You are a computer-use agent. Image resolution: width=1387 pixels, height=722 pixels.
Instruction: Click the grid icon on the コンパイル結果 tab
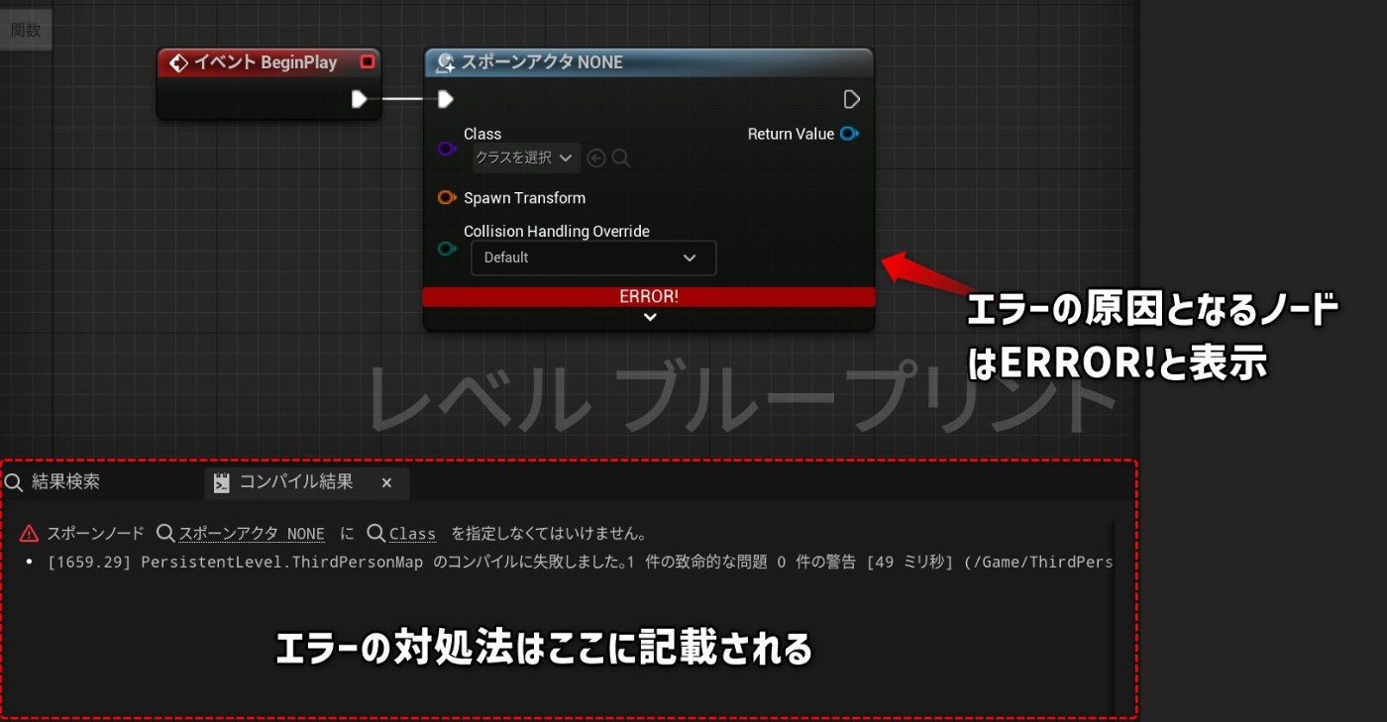coord(221,482)
